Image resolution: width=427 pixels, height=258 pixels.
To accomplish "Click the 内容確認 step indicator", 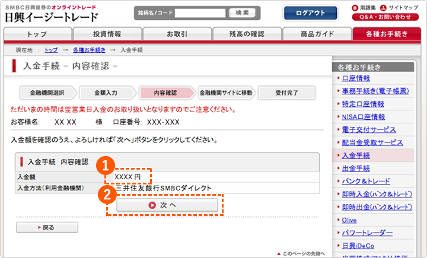I will [x=167, y=93].
